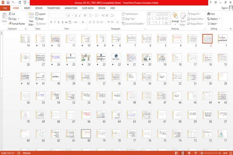Open the Shape Outline dropdown
This screenshot has width=233, height=155.
pyautogui.click(x=196, y=19)
